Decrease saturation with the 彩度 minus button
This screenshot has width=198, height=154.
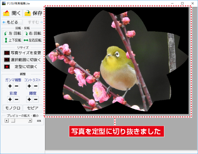tap(17, 99)
